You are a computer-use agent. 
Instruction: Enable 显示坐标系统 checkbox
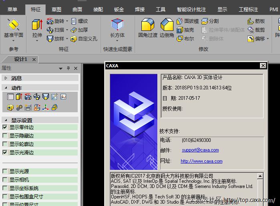5,188
